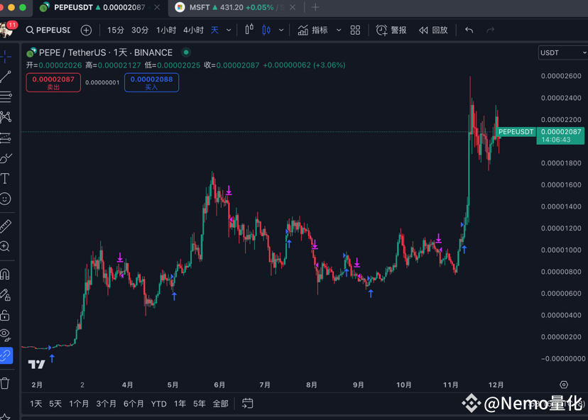Open the indicator templates grid icon
This screenshot has height=420, width=588.
coord(355,30)
